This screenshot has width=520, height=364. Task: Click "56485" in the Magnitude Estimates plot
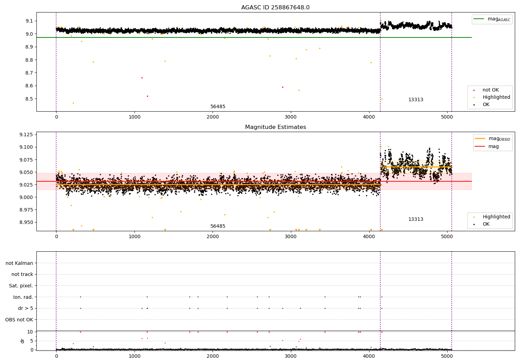pos(218,226)
